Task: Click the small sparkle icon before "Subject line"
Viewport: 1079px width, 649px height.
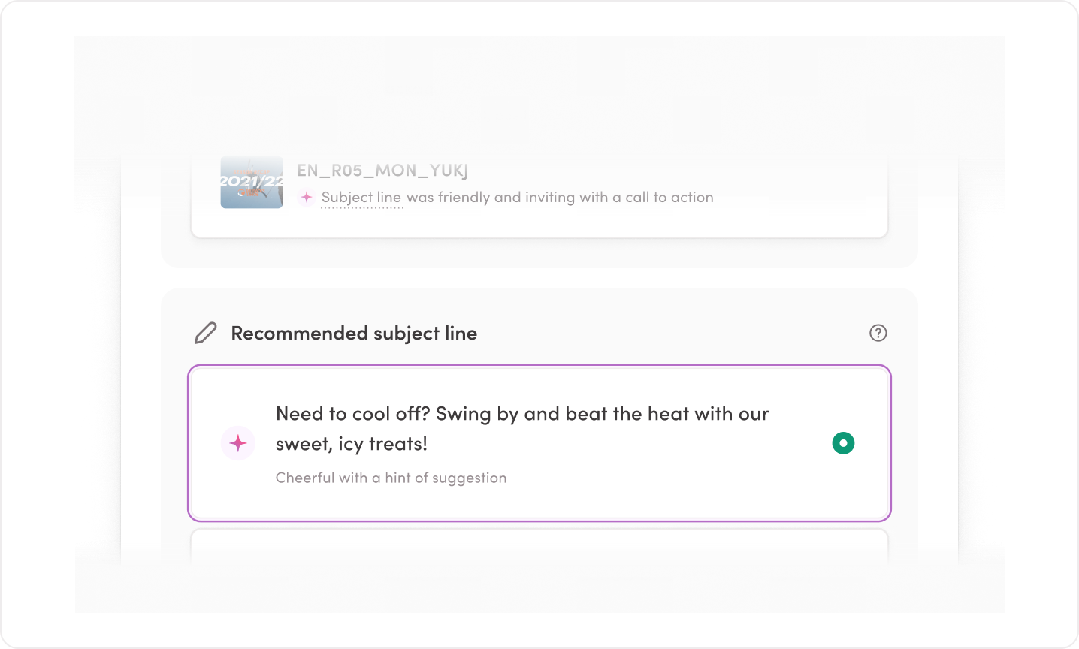Action: point(306,197)
